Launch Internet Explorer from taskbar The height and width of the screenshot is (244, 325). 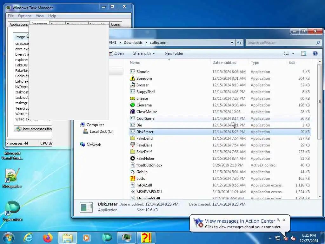click(x=28, y=238)
